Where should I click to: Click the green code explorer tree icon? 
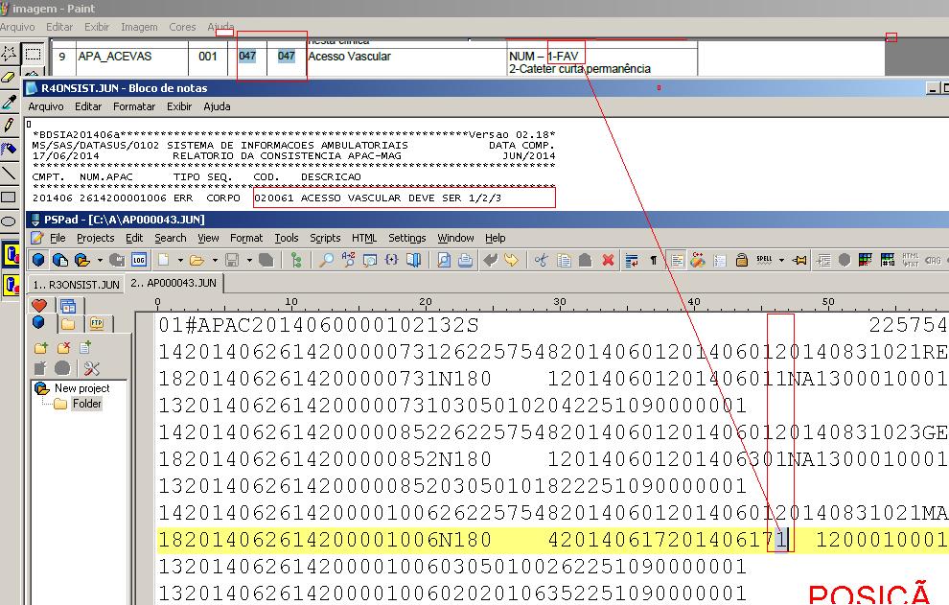296,260
